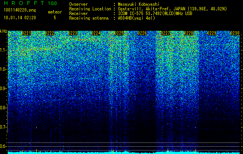Image resolution: width=243 pixels, height=154 pixels.
Task: Click the 0224 time marker
Action: click(96, 33)
